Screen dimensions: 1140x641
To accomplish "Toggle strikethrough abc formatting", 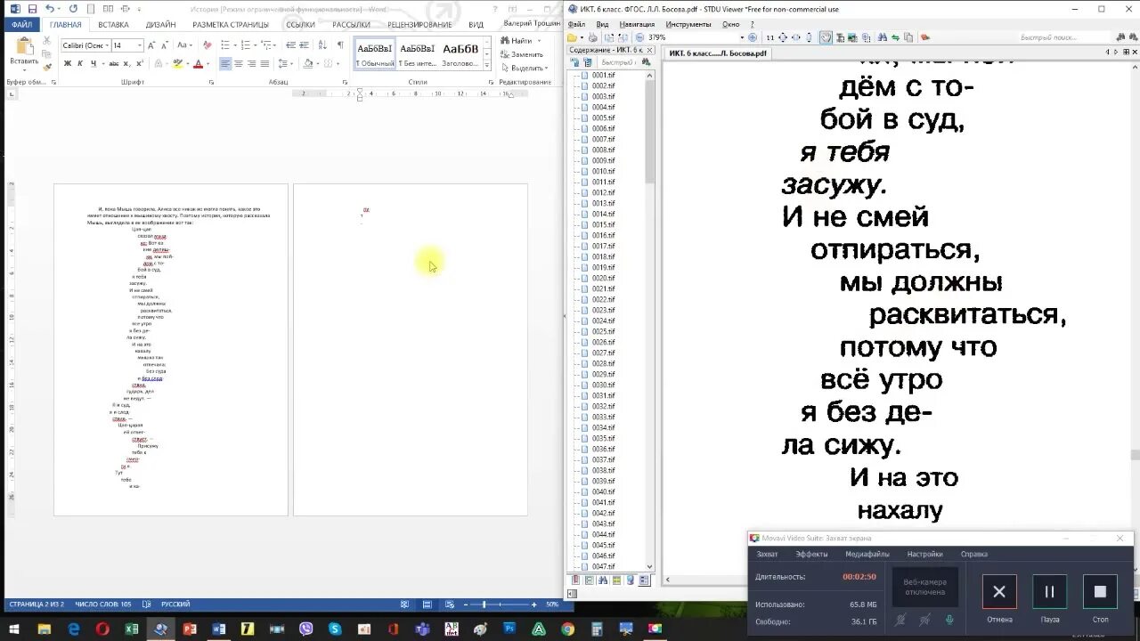I will coord(114,64).
